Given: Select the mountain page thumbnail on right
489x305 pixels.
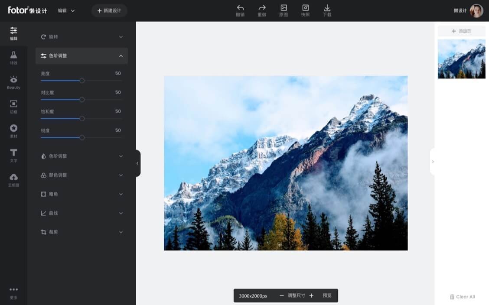Looking at the screenshot, I should (x=461, y=59).
